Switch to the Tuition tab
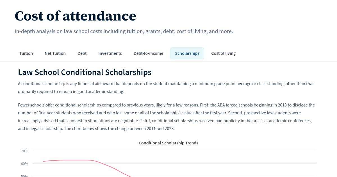337x177 pixels. pos(26,53)
